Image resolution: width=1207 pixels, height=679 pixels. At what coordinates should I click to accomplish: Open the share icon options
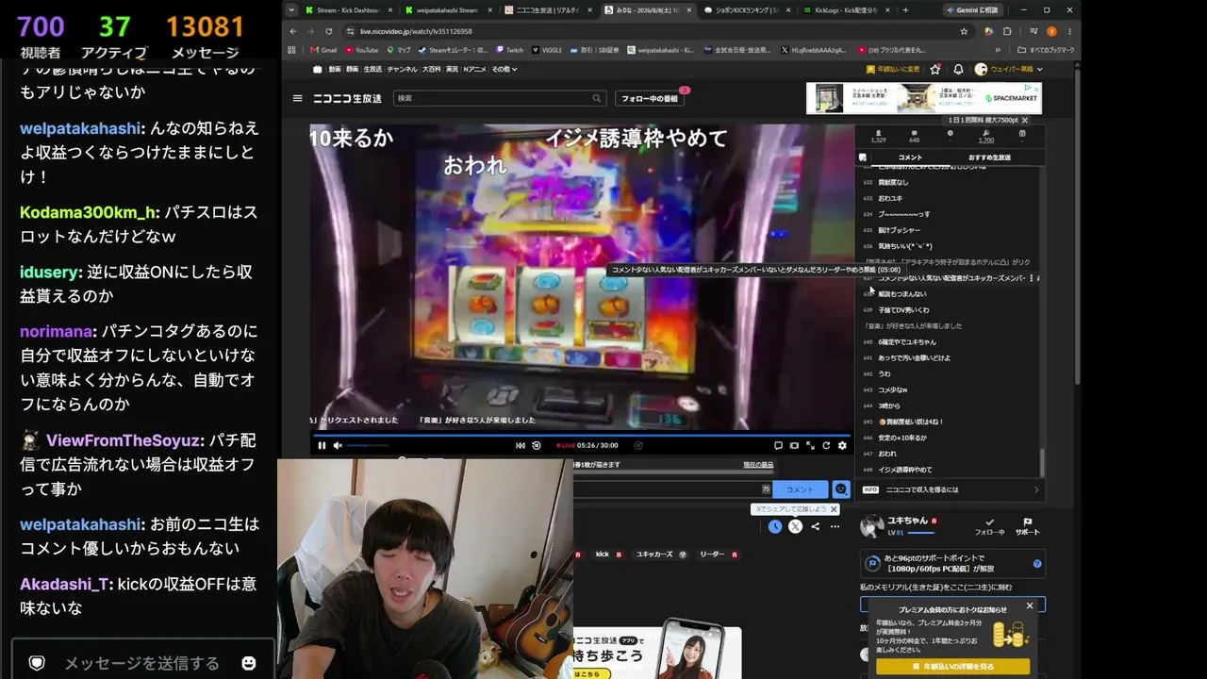[x=816, y=526]
